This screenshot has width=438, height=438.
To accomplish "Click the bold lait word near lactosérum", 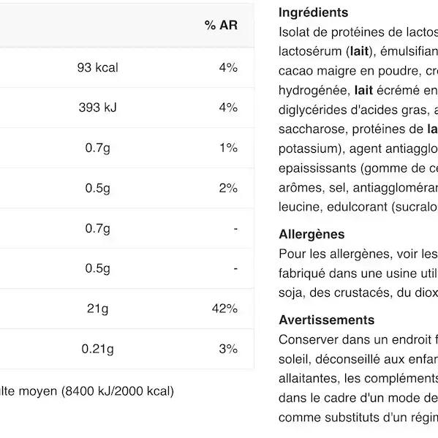I will (359, 51).
